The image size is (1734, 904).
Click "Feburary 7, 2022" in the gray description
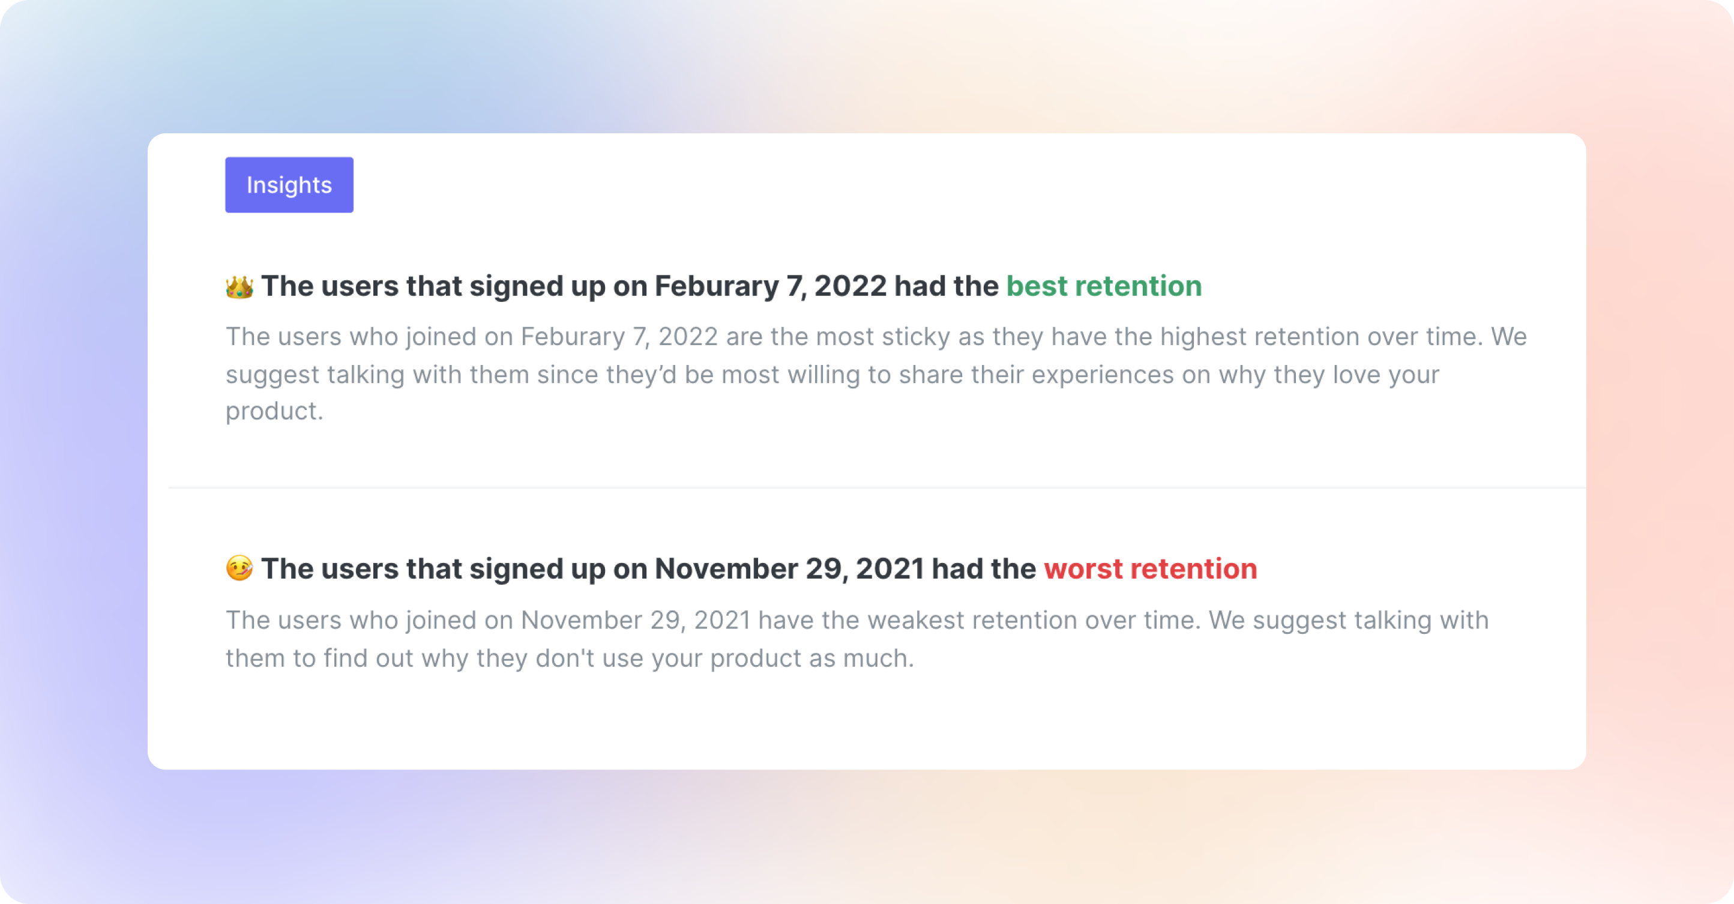(x=619, y=337)
